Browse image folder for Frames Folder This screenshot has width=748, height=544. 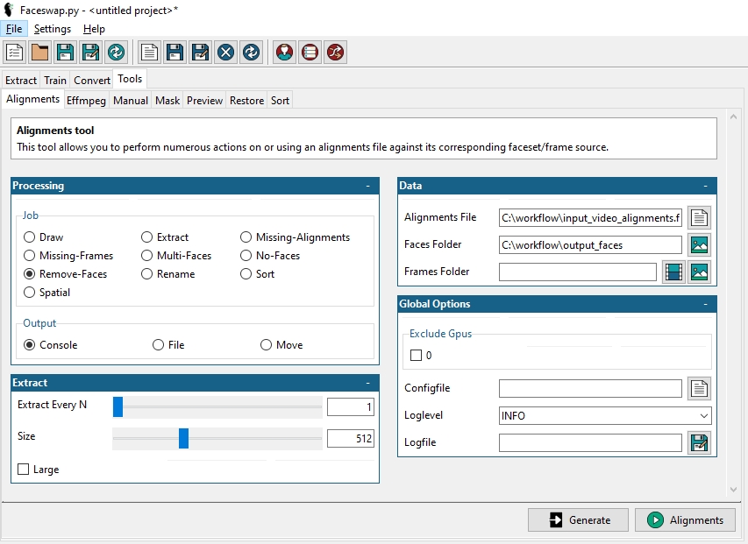click(x=699, y=272)
